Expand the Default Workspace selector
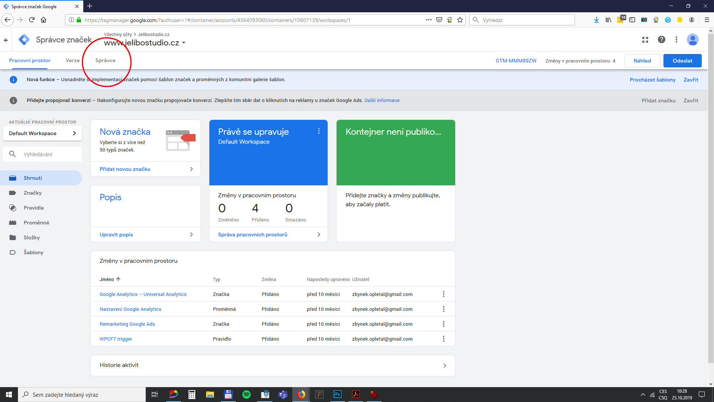Viewport: 714px width, 402px height. click(42, 133)
